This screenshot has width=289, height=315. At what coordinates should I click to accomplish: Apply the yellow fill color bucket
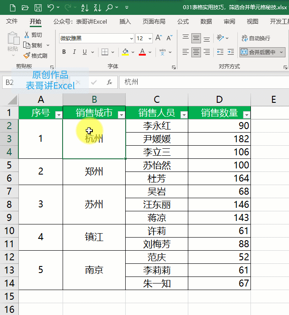(x=126, y=52)
